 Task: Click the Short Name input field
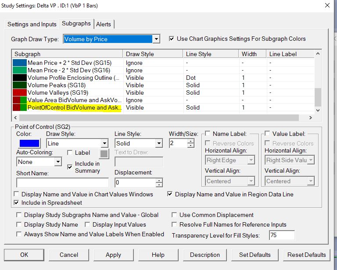pyautogui.click(x=63, y=183)
